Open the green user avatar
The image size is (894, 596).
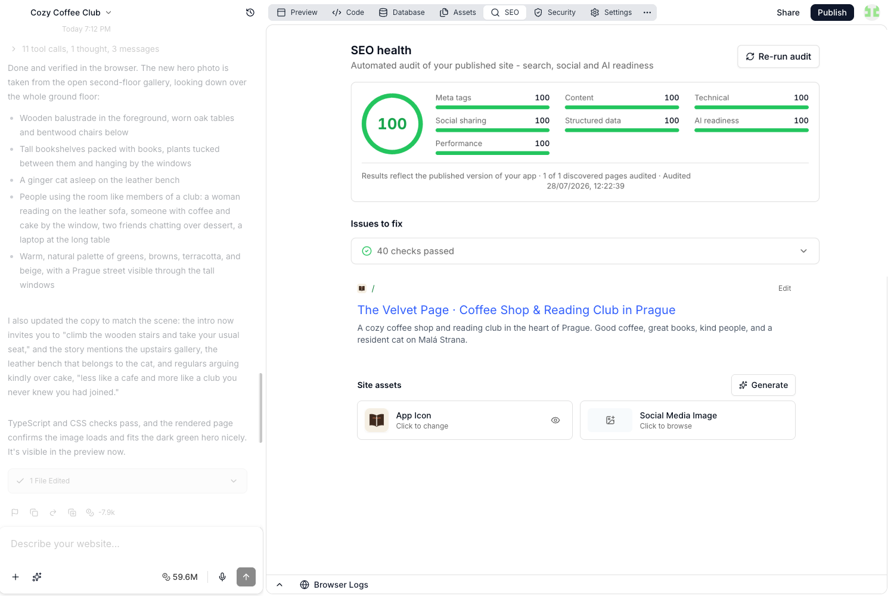[x=872, y=12]
